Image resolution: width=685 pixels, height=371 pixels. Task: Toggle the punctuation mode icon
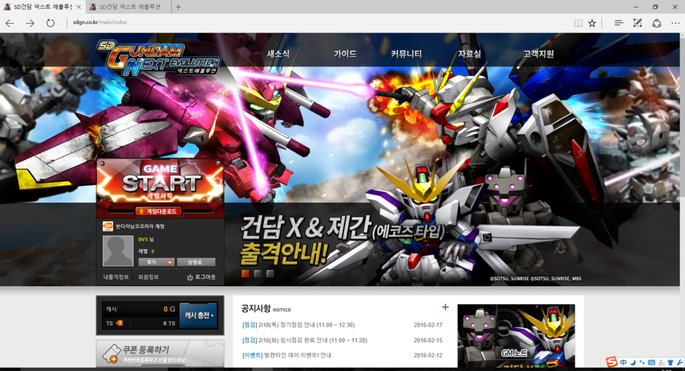click(x=642, y=362)
